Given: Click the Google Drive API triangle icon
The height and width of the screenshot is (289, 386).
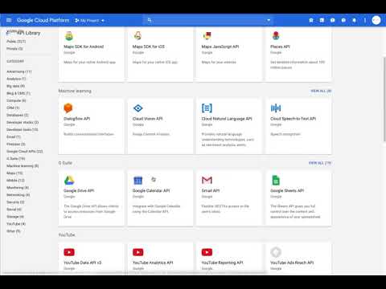Looking at the screenshot, I should coord(69,180).
